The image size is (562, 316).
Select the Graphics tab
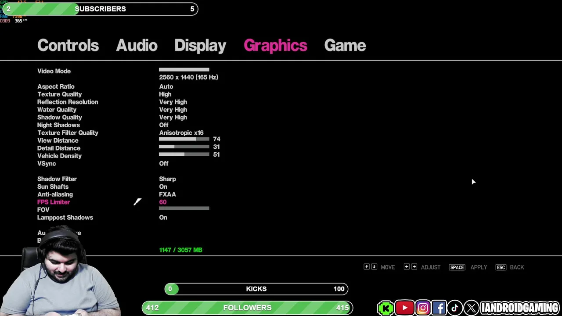click(275, 46)
